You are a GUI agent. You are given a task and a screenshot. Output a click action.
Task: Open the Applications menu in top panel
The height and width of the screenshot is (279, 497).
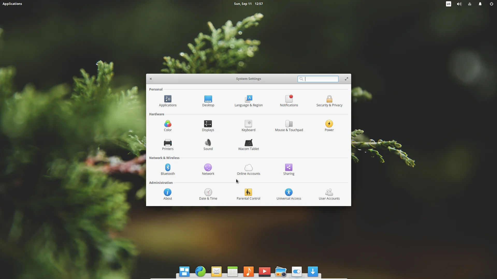click(12, 4)
